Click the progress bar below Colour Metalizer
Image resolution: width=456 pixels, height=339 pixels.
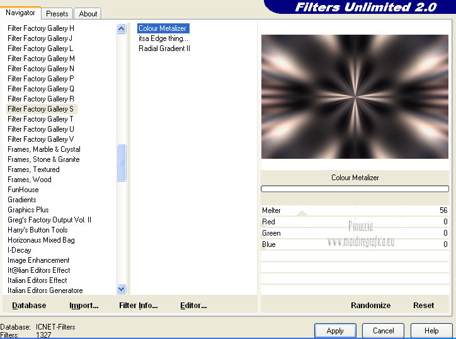click(x=355, y=189)
